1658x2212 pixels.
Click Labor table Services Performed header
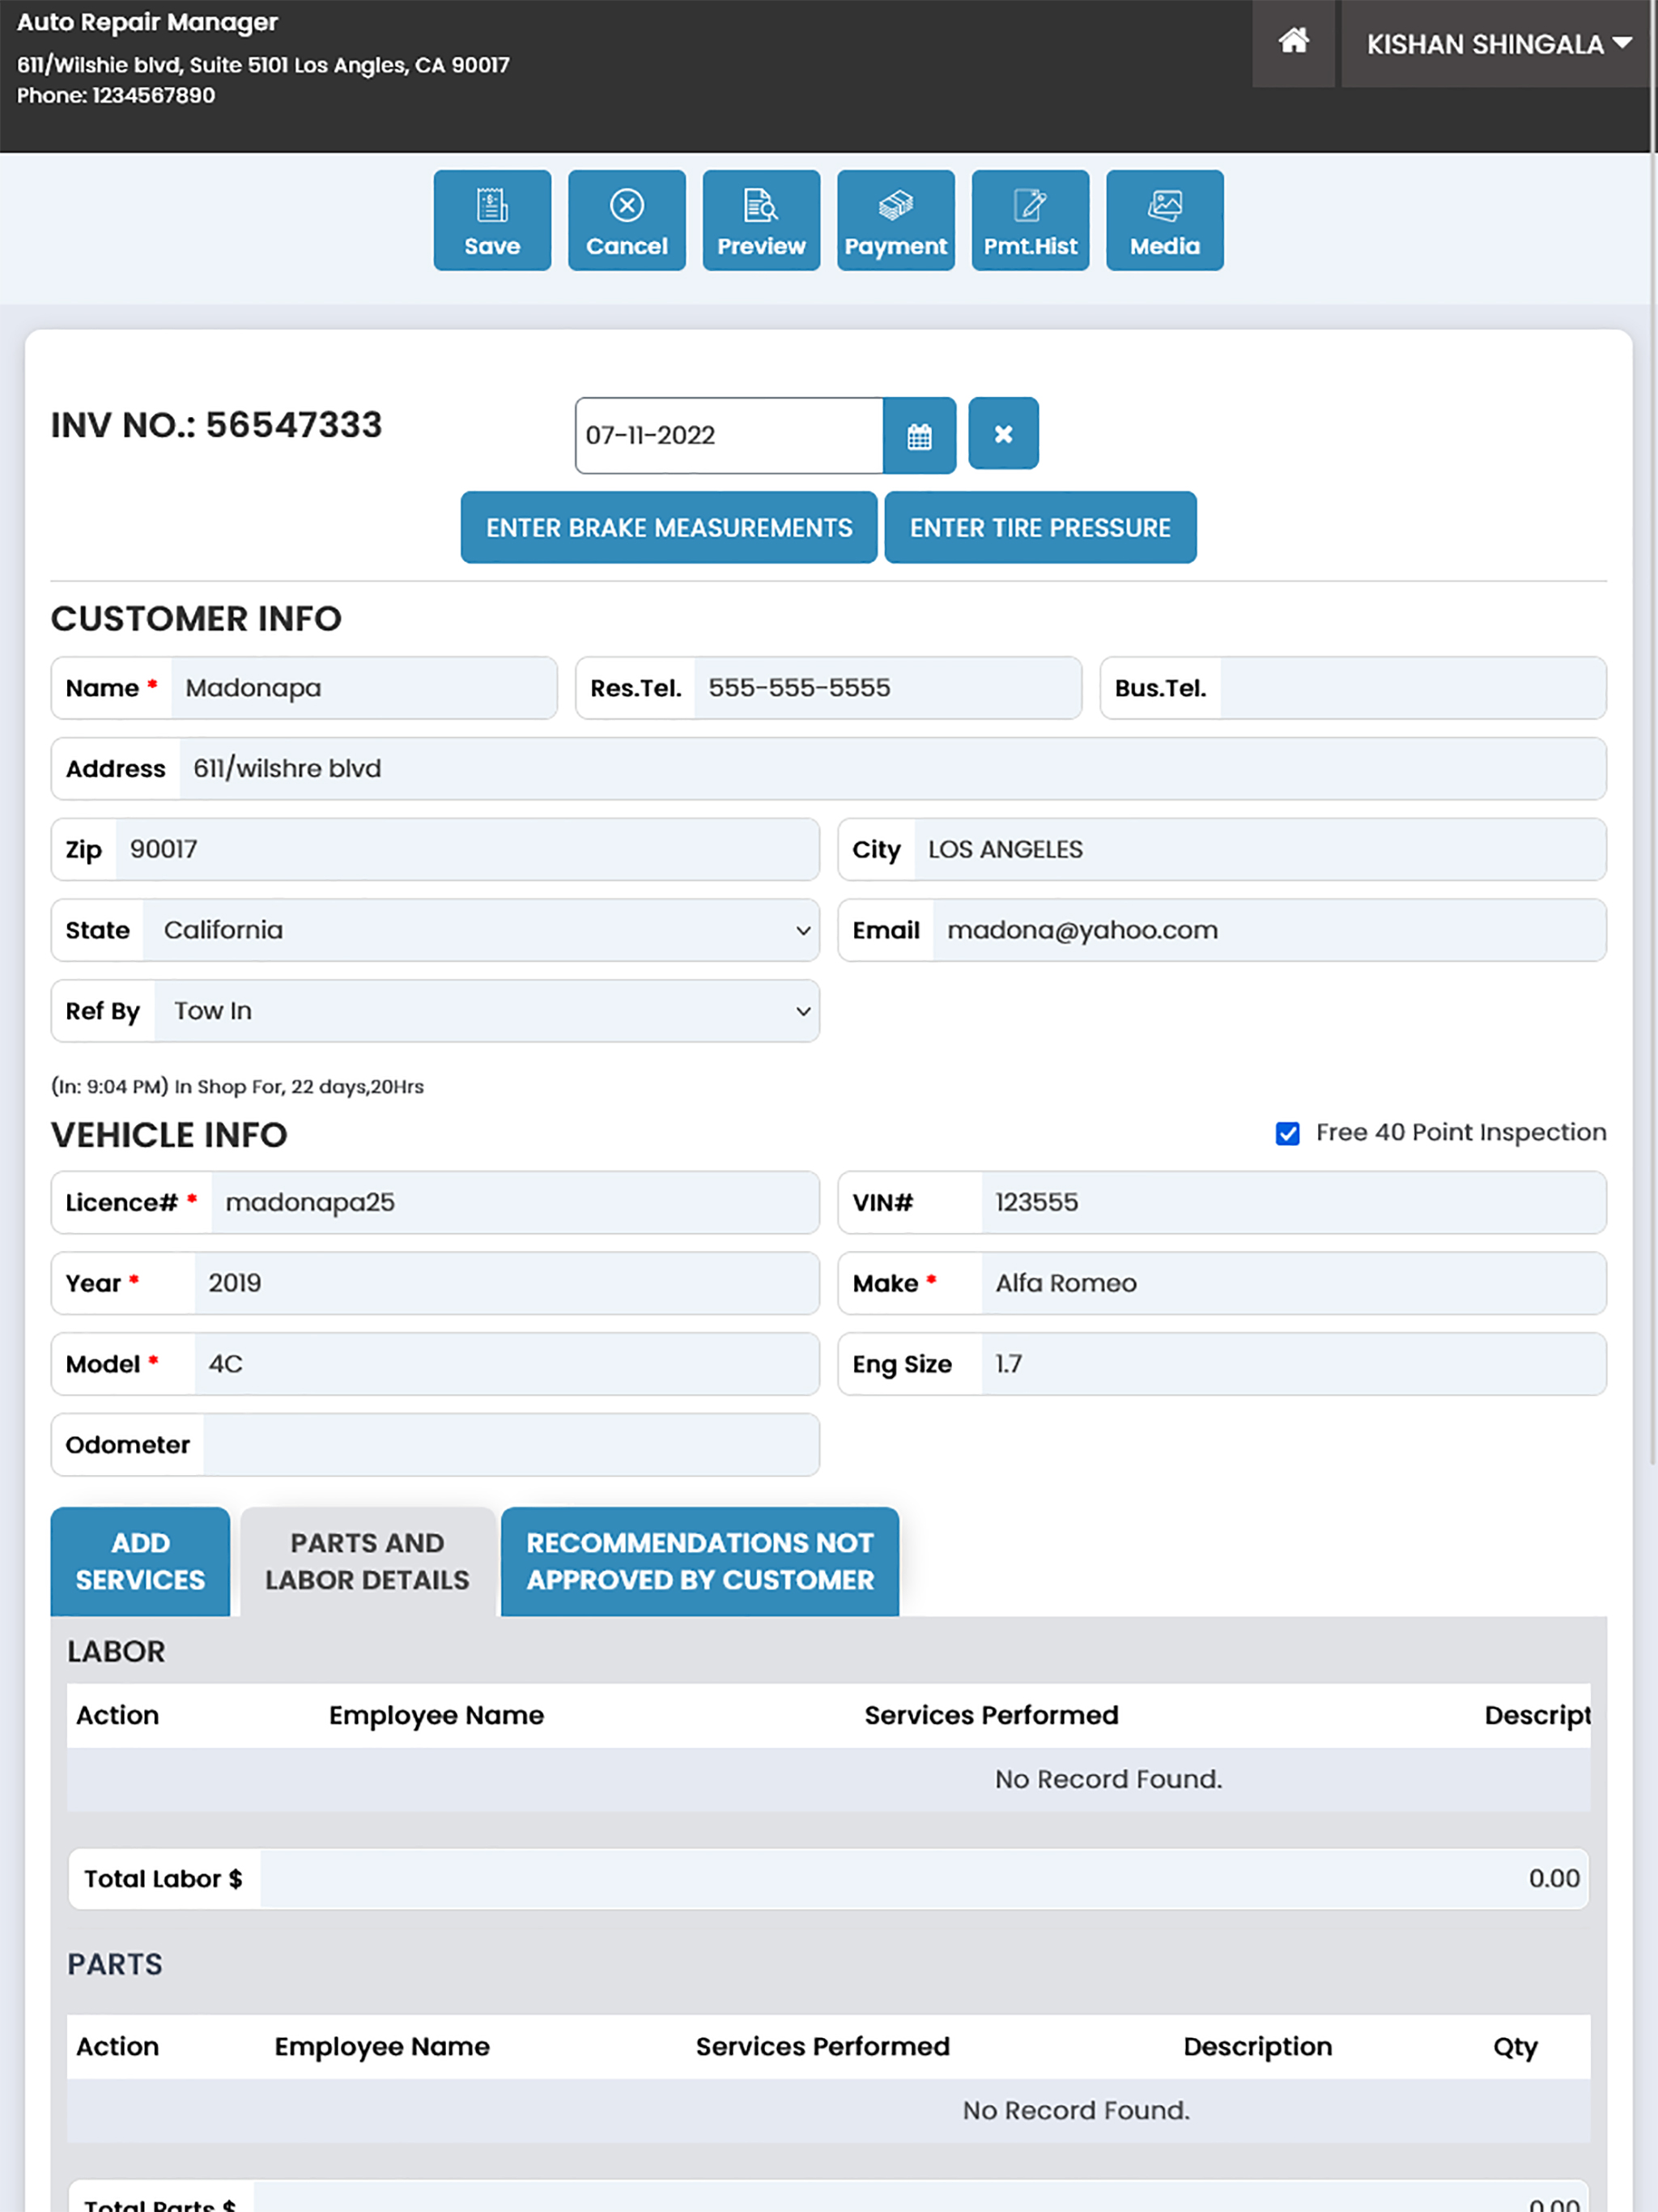click(x=991, y=1716)
